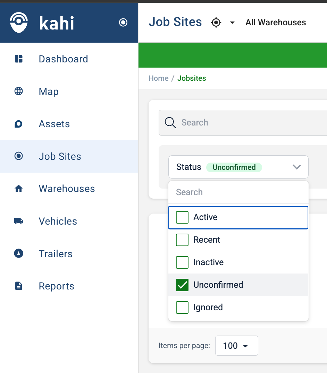Uncheck the Unconfirmed status checkbox
Image resolution: width=327 pixels, height=373 pixels.
[x=182, y=285]
